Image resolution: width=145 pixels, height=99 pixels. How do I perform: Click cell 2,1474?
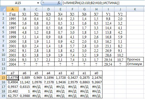[96, 78]
